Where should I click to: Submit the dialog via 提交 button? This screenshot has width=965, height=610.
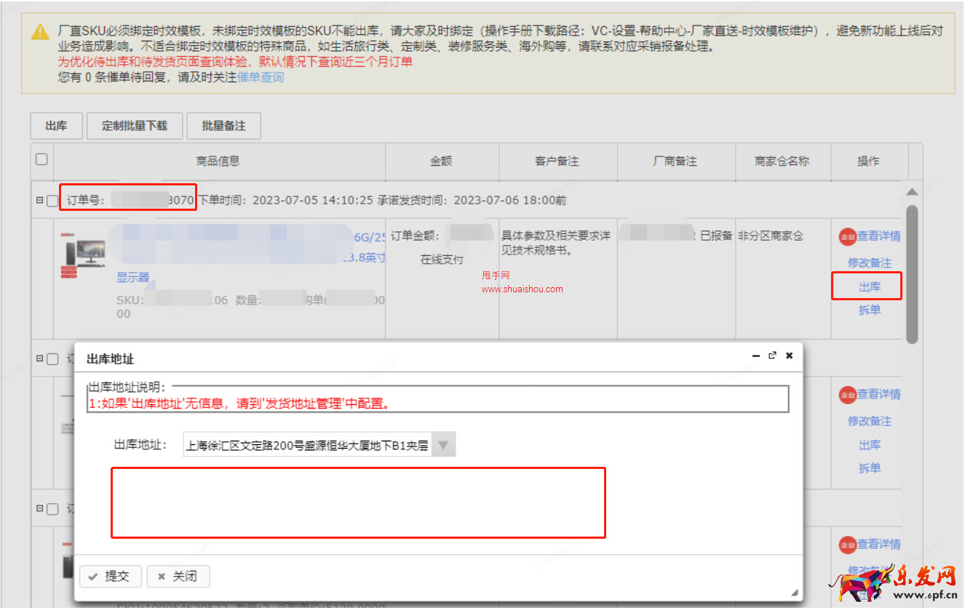coord(110,577)
